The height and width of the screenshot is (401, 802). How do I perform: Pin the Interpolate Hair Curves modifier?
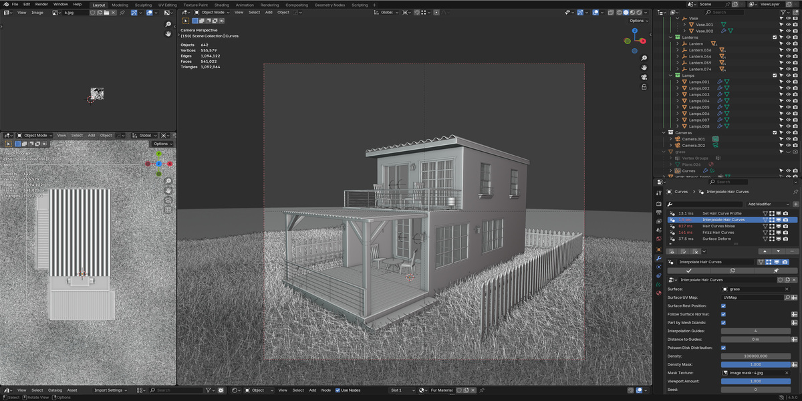(775, 271)
